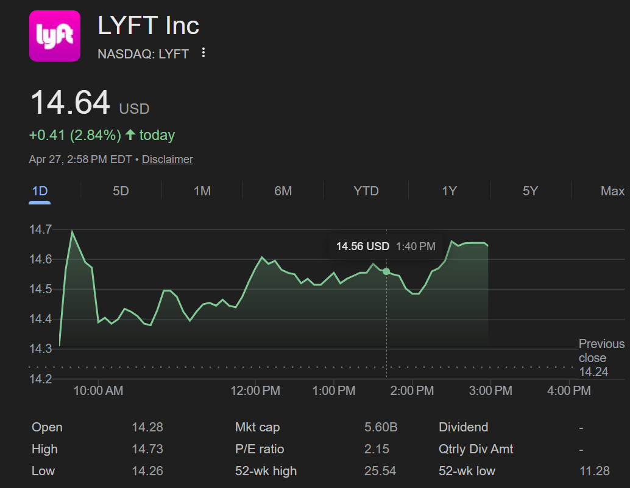Select the Max chart range
630x488 pixels.
click(x=613, y=191)
